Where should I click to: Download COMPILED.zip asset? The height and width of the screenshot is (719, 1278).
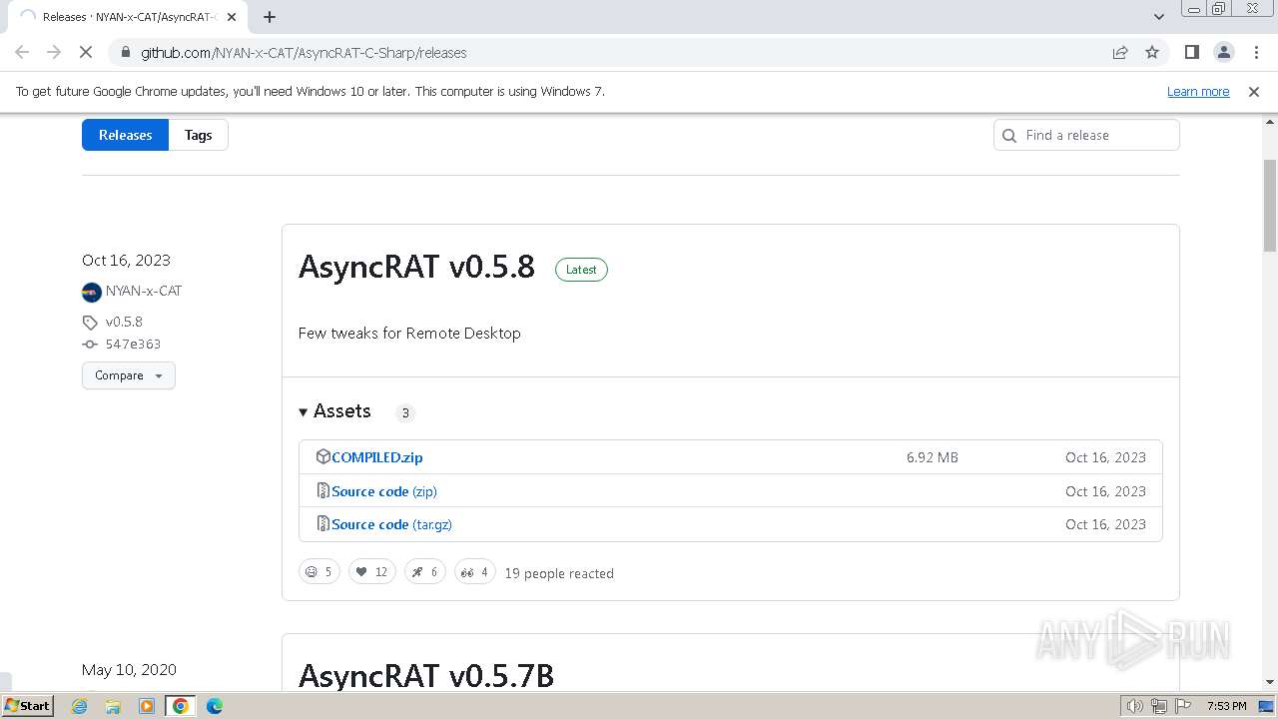pos(377,457)
